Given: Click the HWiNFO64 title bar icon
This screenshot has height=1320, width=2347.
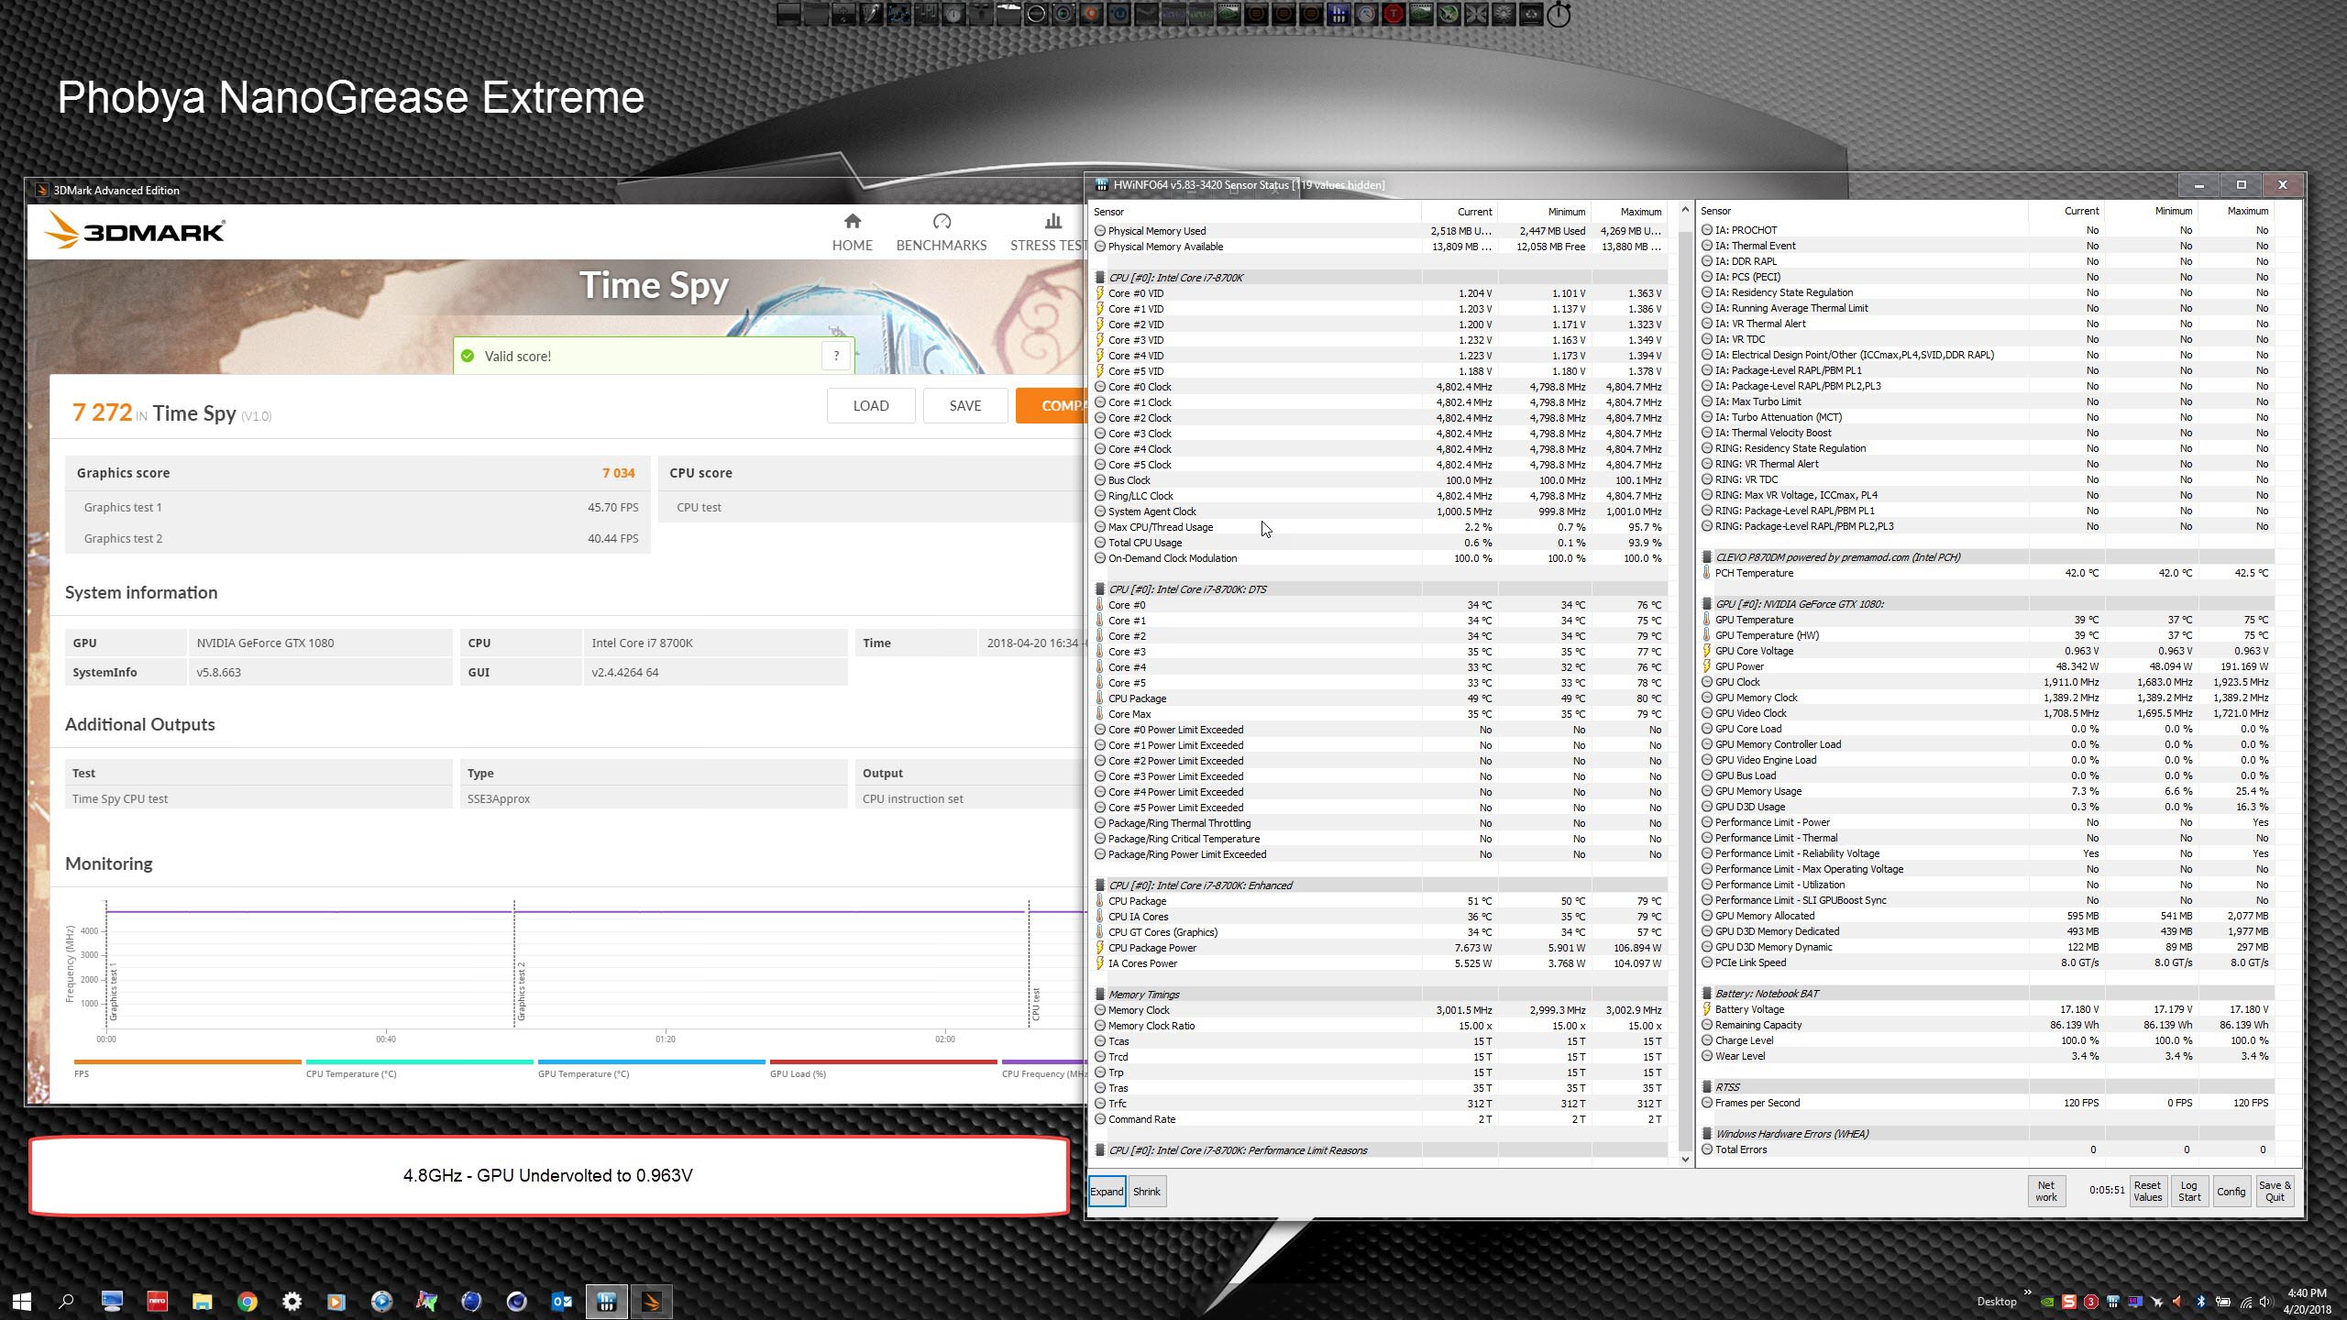Looking at the screenshot, I should 1101,185.
